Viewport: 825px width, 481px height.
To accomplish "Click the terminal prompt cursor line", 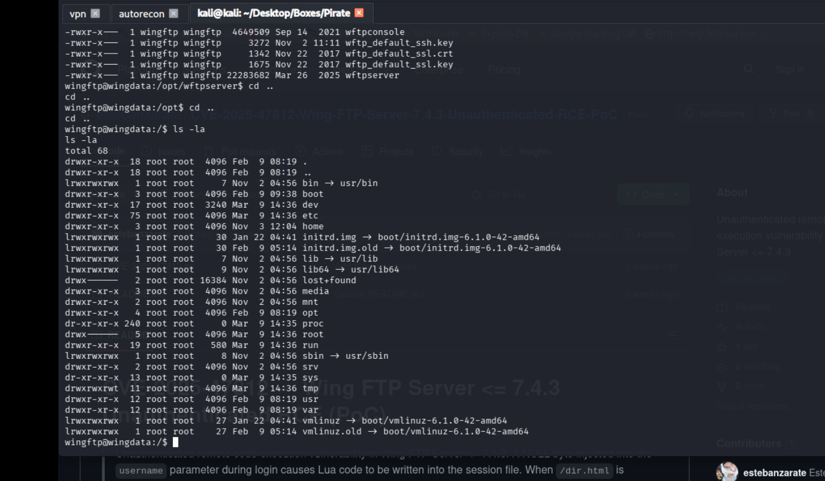I will click(x=176, y=443).
